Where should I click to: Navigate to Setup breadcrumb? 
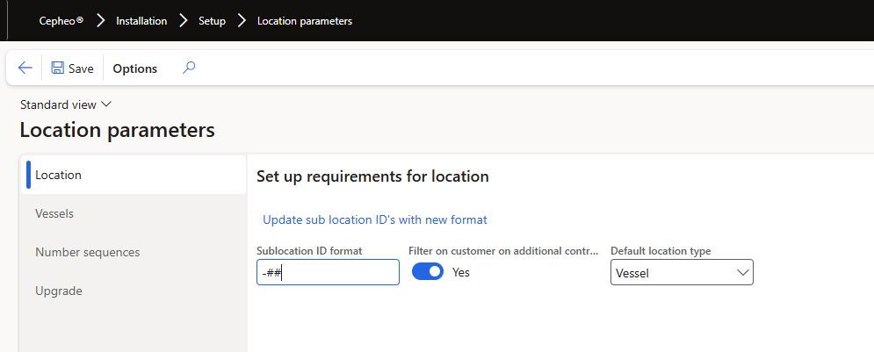pos(212,20)
